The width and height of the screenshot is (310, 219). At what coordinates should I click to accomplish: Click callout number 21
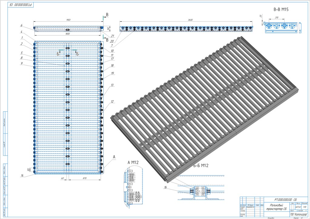click(x=113, y=36)
